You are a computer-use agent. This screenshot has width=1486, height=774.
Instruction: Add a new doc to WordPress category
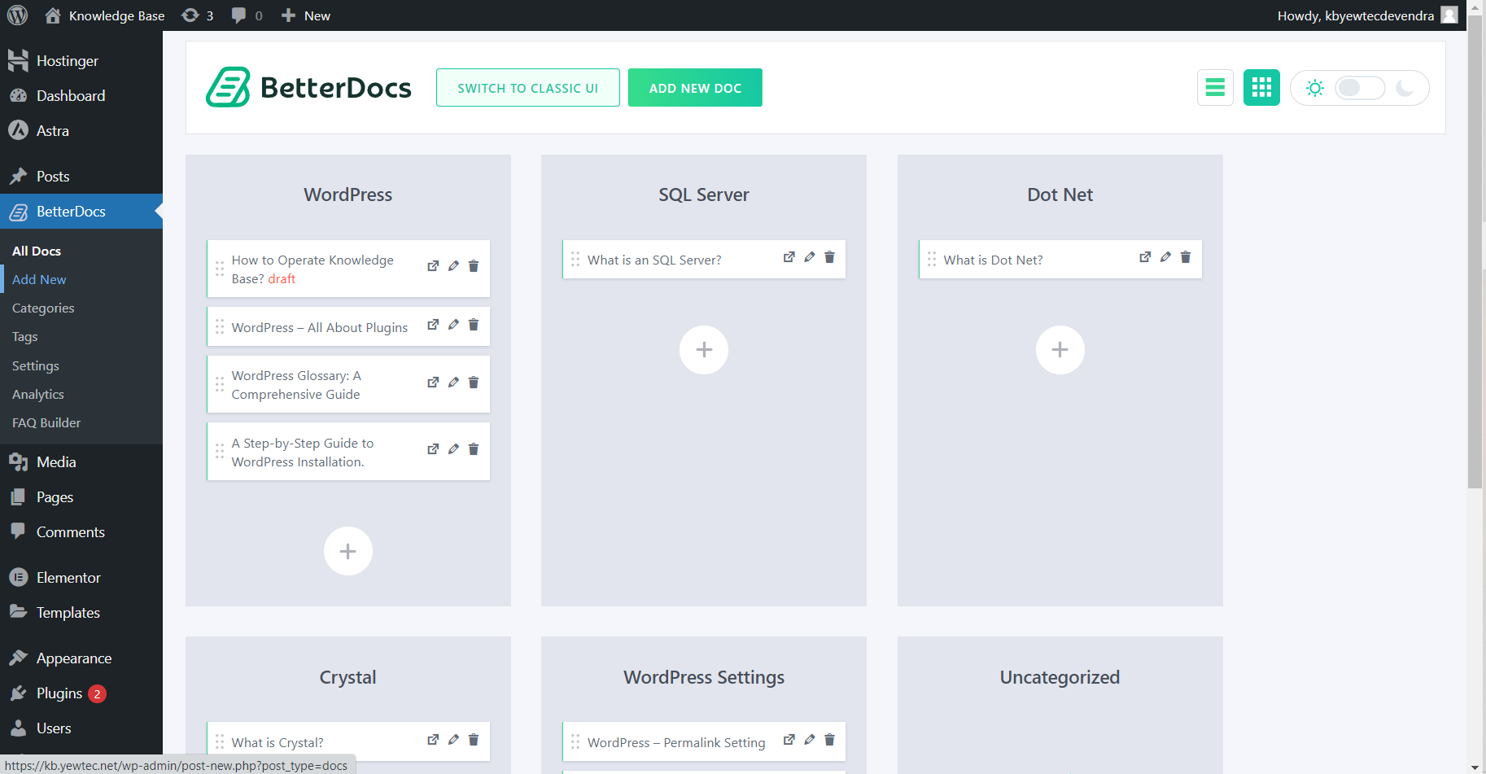click(x=348, y=551)
